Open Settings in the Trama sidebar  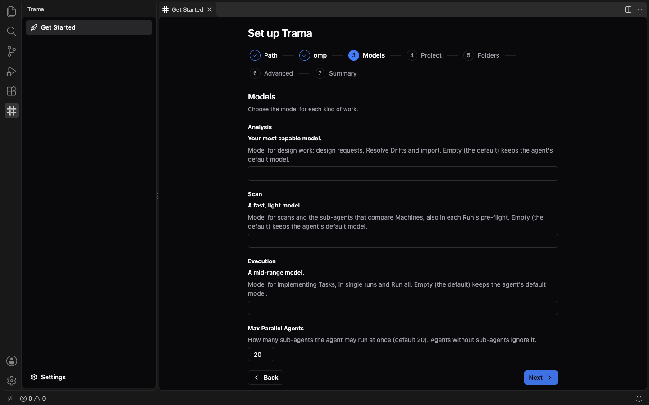click(x=89, y=377)
